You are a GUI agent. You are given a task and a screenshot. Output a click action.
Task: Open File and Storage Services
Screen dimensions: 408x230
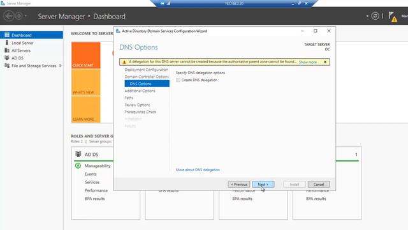34,66
